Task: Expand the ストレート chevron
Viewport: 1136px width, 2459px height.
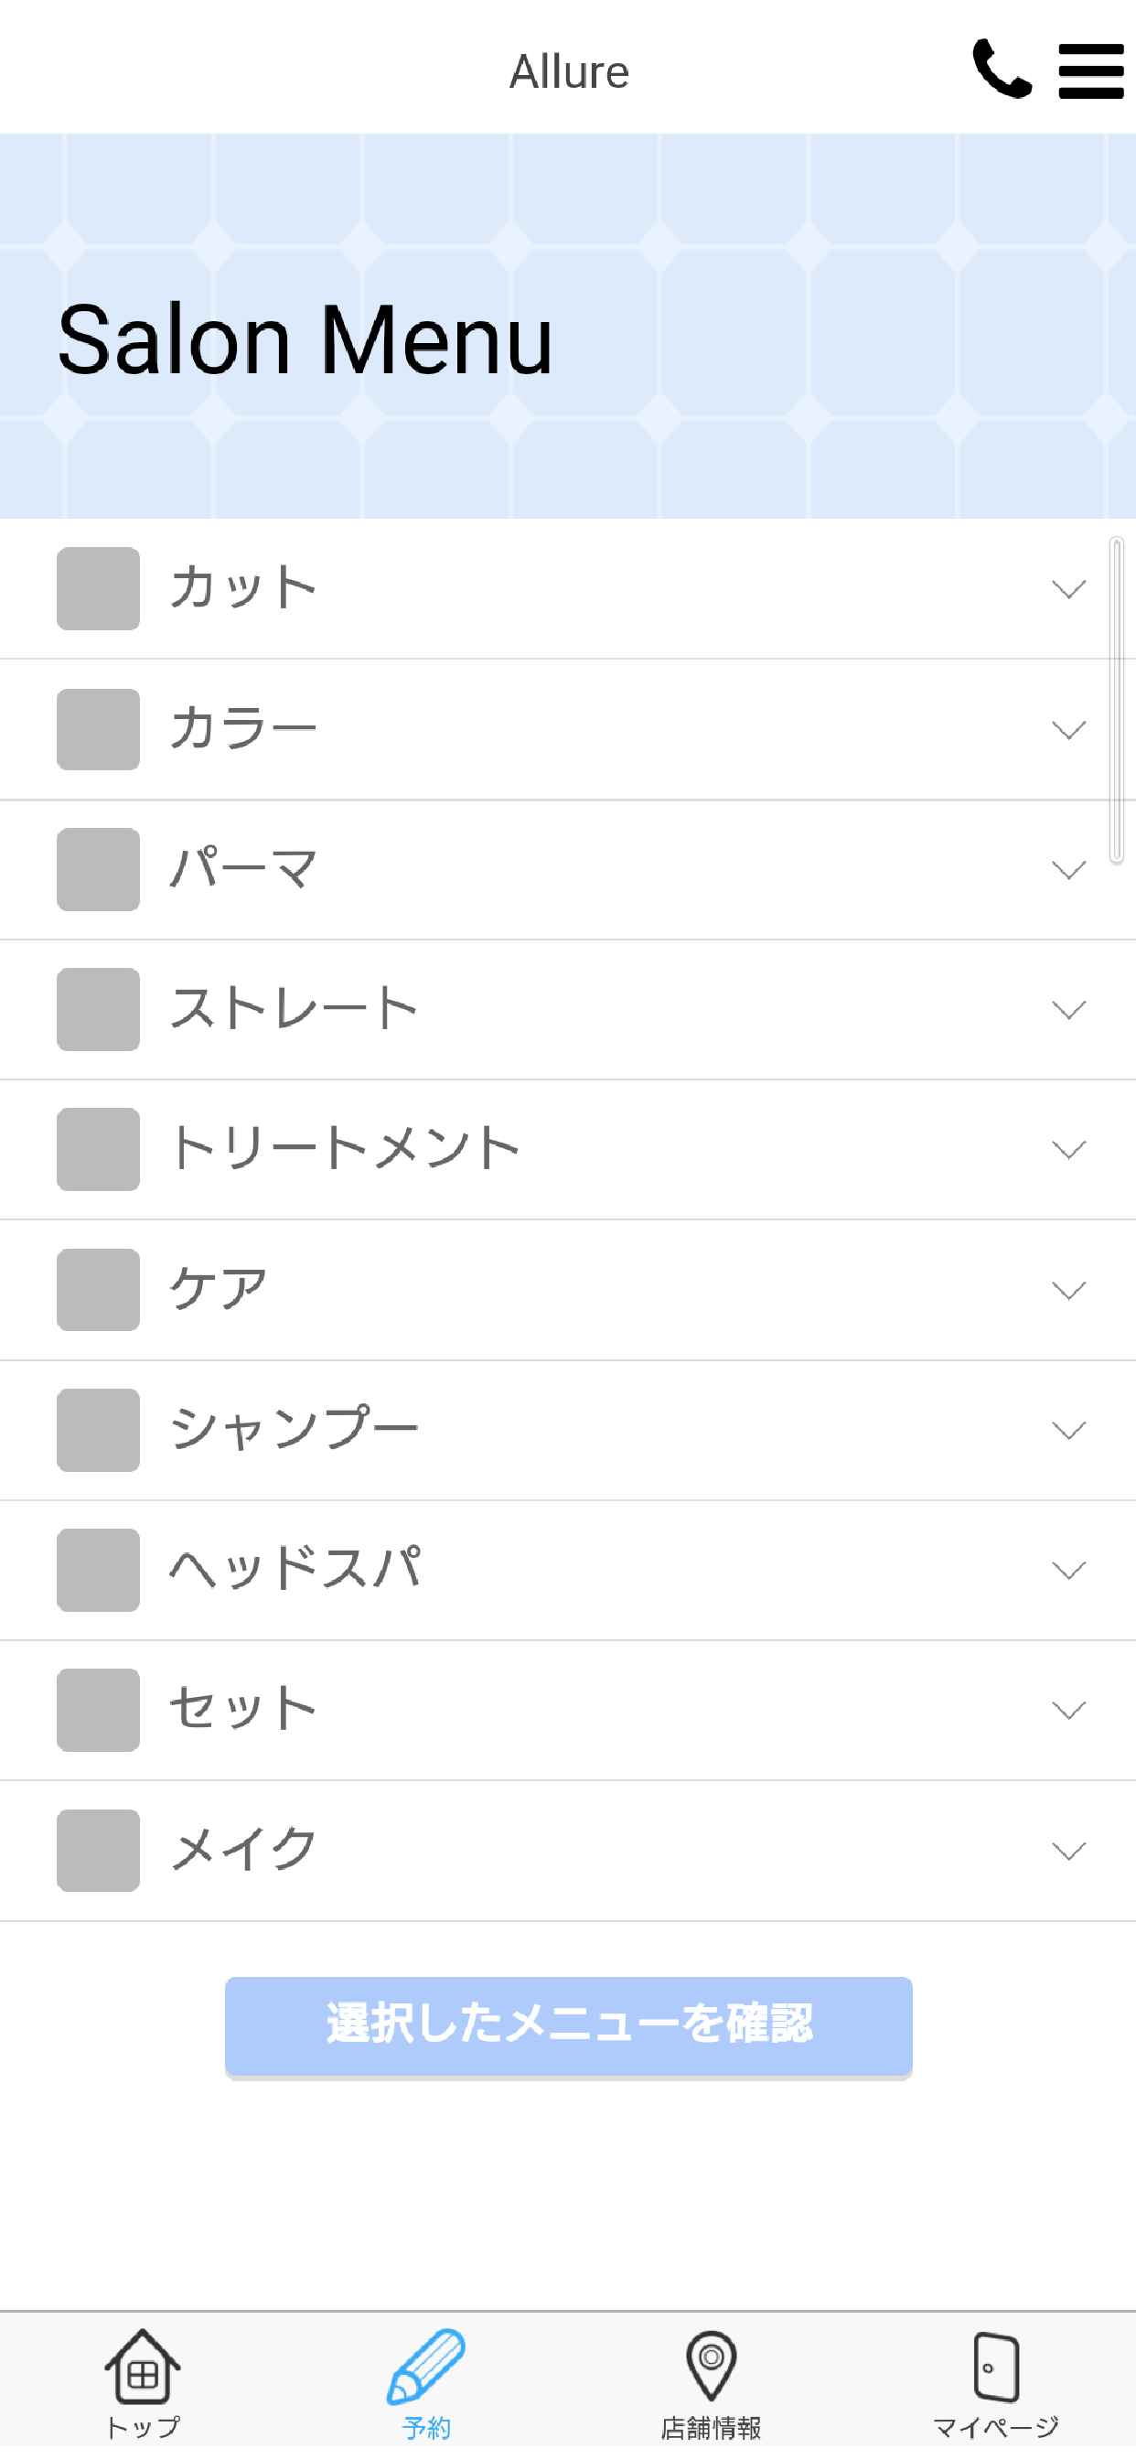Action: click(1068, 1010)
